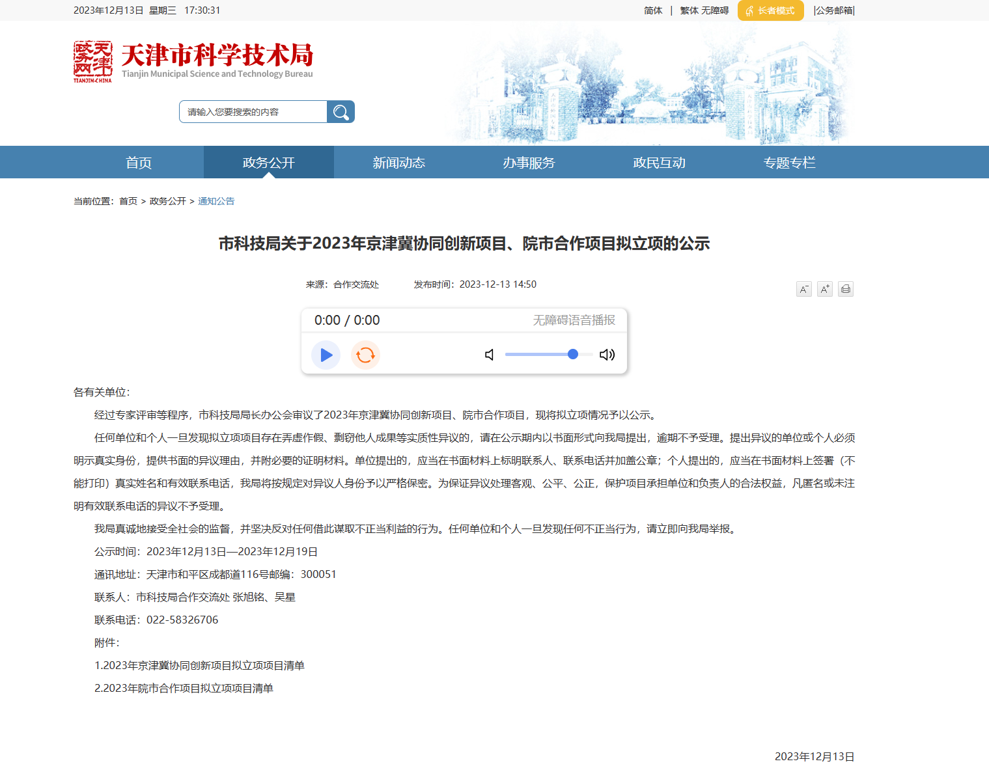Click the search magnifier button
The width and height of the screenshot is (989, 768).
point(341,112)
